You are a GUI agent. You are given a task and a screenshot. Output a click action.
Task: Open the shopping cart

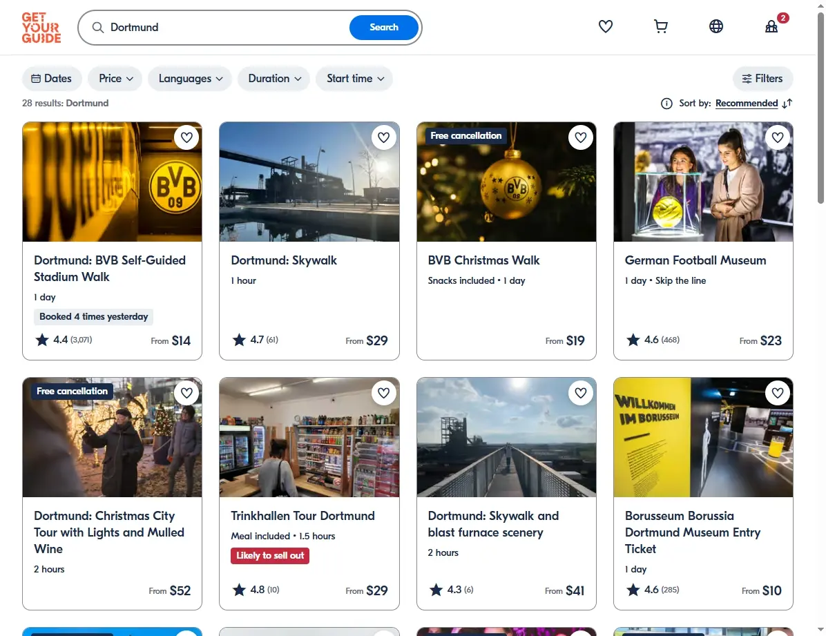(x=660, y=26)
